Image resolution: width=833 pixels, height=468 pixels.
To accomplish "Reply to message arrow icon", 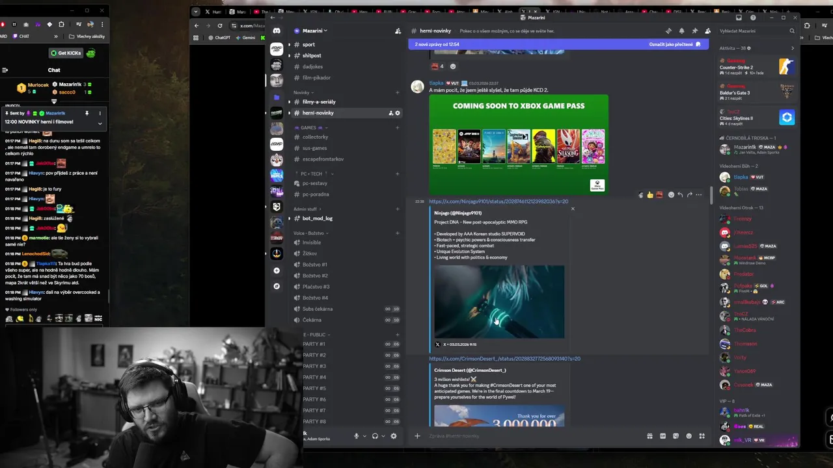I will click(680, 194).
